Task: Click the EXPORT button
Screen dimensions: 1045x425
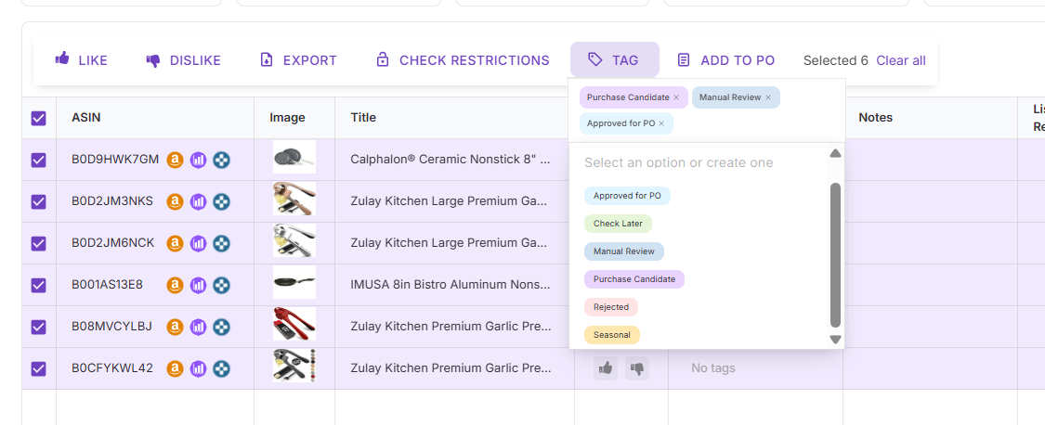Action: click(x=298, y=60)
